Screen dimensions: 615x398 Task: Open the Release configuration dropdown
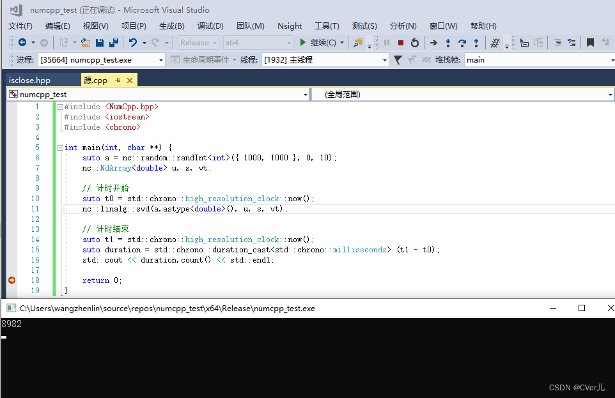pyautogui.click(x=198, y=42)
